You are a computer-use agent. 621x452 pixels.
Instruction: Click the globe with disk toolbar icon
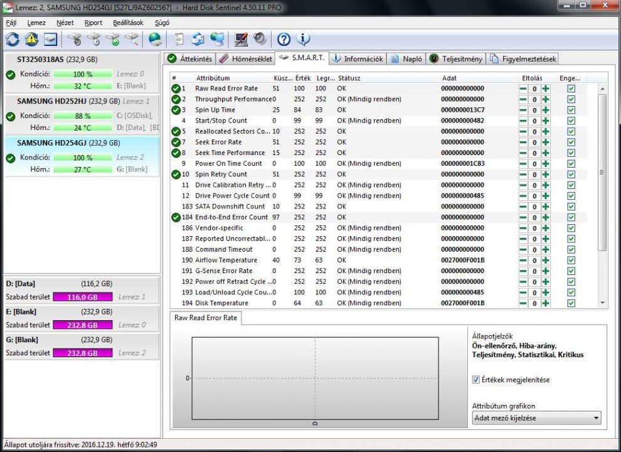155,40
